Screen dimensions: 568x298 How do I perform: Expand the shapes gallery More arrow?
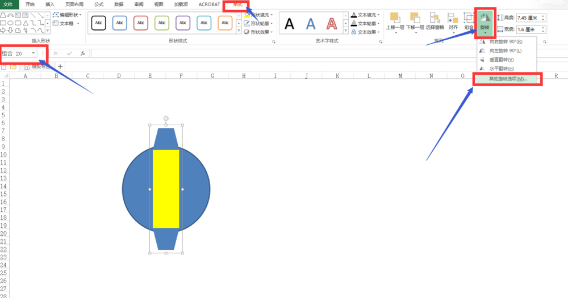tap(48, 31)
